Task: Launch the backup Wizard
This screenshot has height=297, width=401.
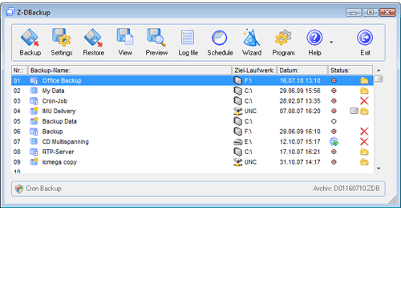Action: tap(252, 43)
